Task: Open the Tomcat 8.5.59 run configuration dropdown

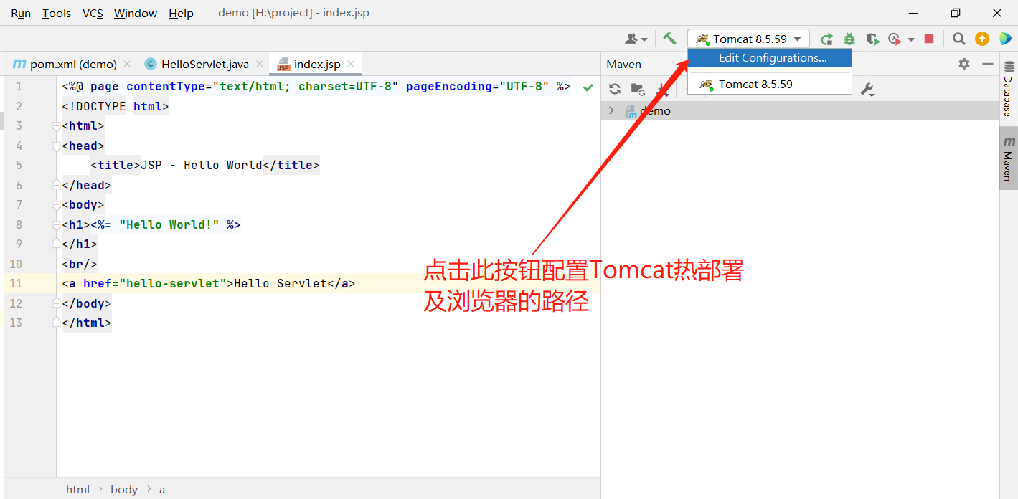Action: point(748,39)
